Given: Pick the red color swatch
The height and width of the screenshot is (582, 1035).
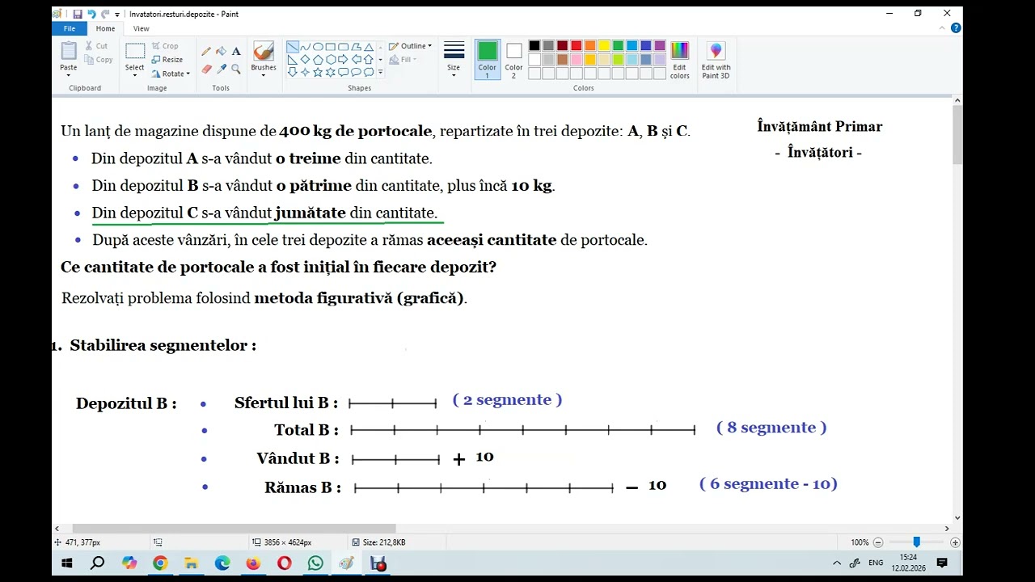Looking at the screenshot, I should click(576, 46).
